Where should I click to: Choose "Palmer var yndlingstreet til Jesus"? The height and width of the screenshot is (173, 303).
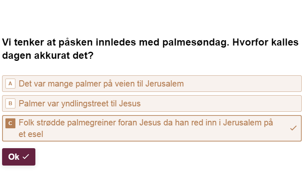point(79,103)
